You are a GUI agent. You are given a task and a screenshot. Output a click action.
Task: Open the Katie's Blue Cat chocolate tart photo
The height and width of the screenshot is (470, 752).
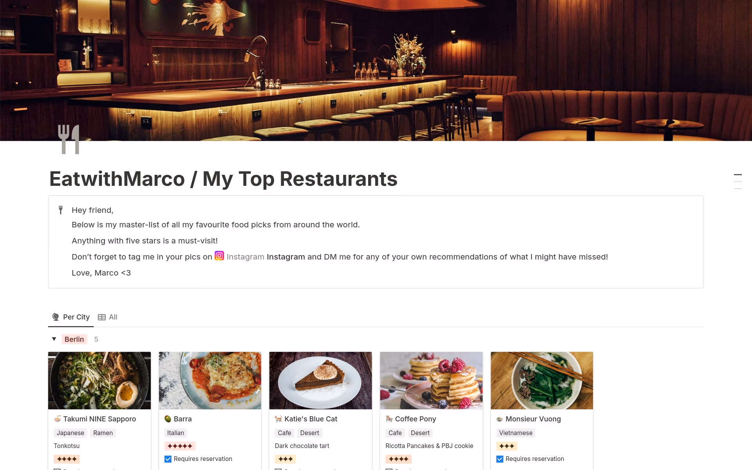(320, 381)
